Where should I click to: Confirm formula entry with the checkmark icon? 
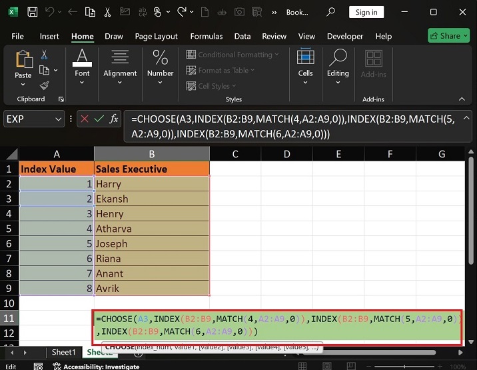click(x=99, y=119)
